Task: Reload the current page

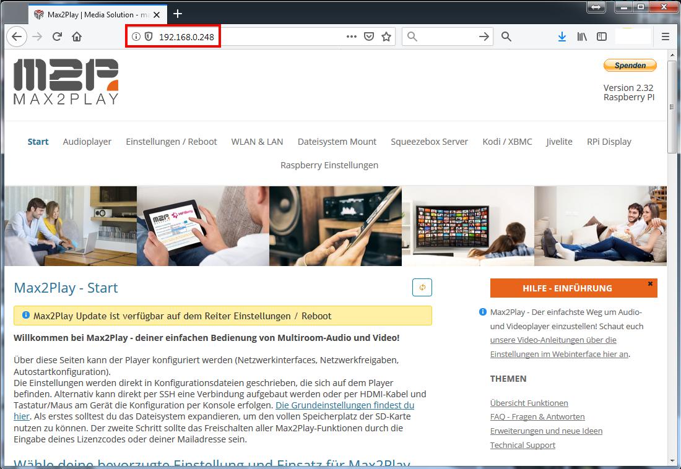Action: pyautogui.click(x=57, y=37)
